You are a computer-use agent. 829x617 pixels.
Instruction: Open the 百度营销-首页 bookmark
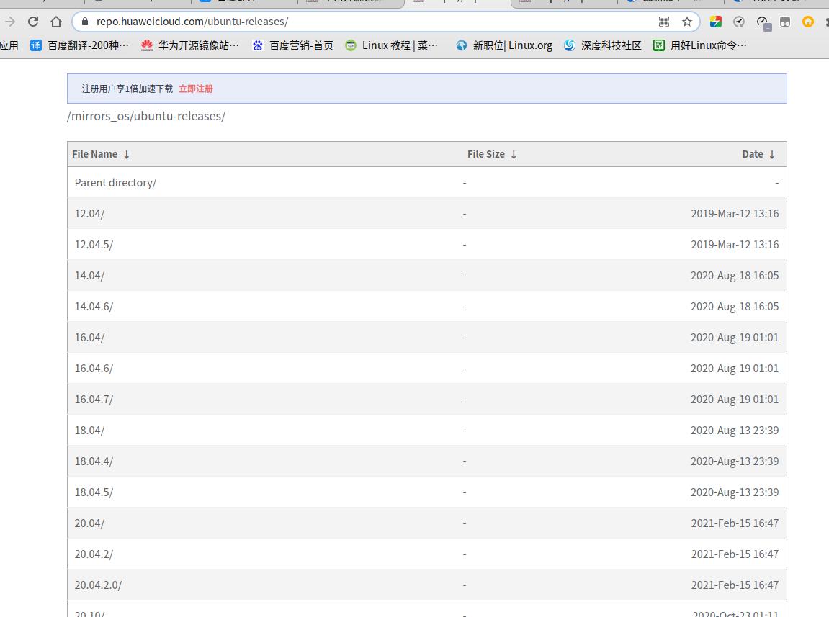[x=293, y=45]
